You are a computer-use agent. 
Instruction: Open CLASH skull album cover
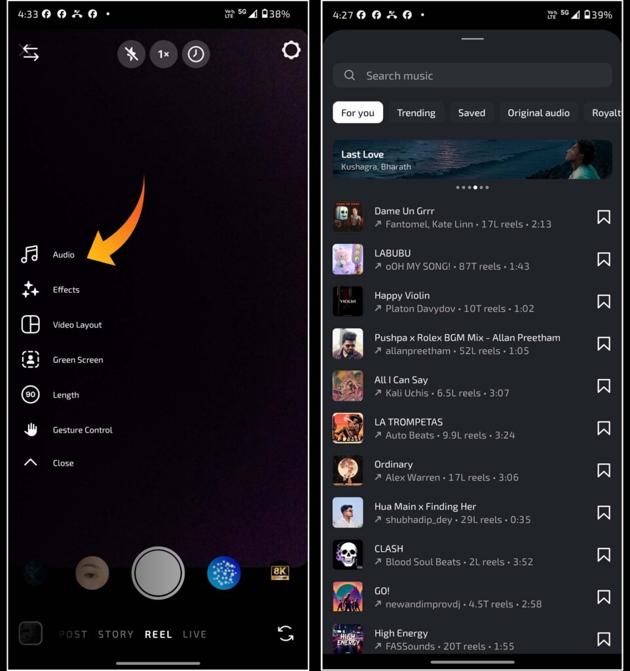click(x=348, y=554)
